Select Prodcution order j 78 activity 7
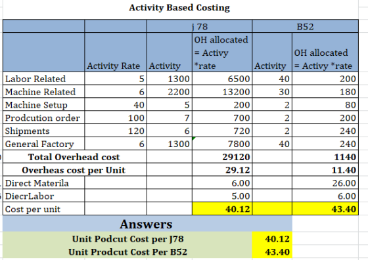Viewport: 368px width, 260px height. [x=170, y=118]
